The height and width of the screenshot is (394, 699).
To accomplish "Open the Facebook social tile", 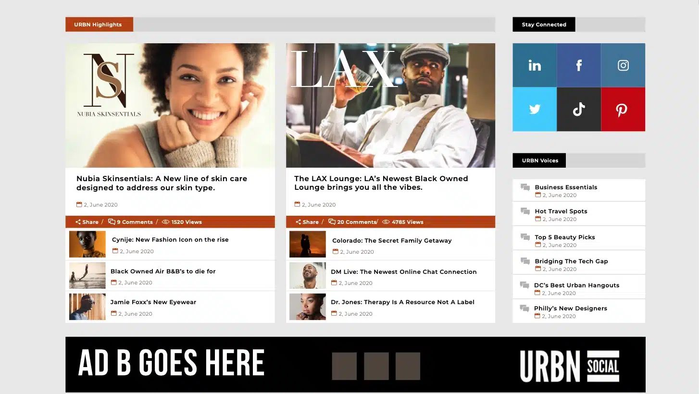I will pos(579,65).
